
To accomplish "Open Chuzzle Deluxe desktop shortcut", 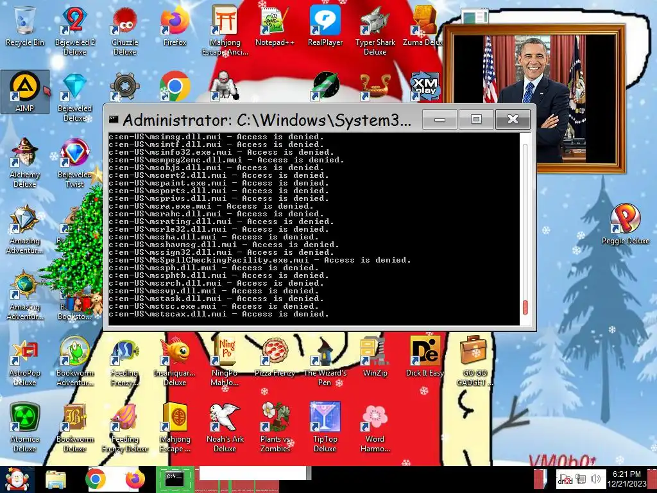I will (125, 30).
